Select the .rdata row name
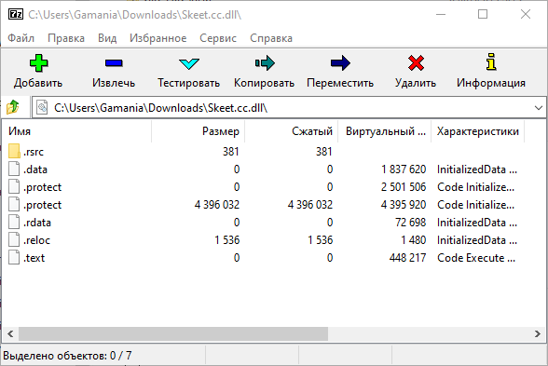548x366 pixels. point(37,223)
